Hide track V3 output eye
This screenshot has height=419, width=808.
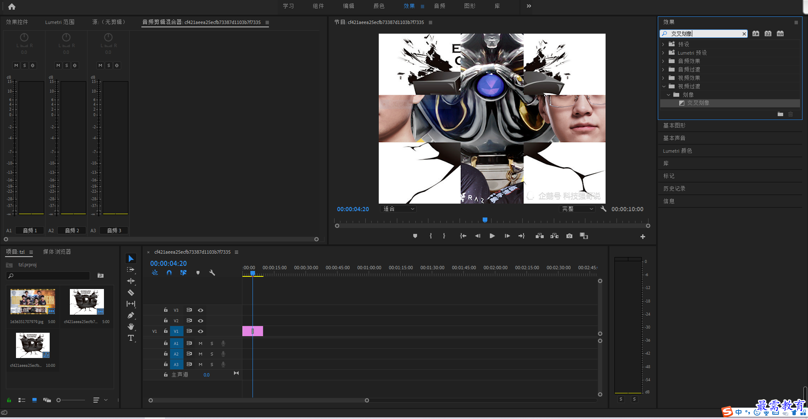[201, 310]
